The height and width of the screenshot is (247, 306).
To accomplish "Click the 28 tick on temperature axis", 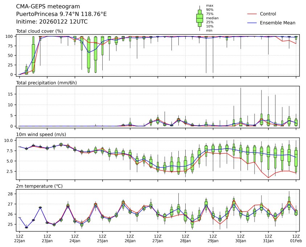I will point(12,194).
